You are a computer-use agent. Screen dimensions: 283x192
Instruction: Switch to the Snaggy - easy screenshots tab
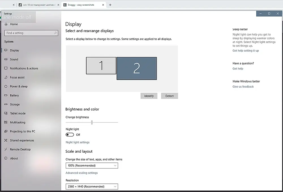click(x=84, y=5)
